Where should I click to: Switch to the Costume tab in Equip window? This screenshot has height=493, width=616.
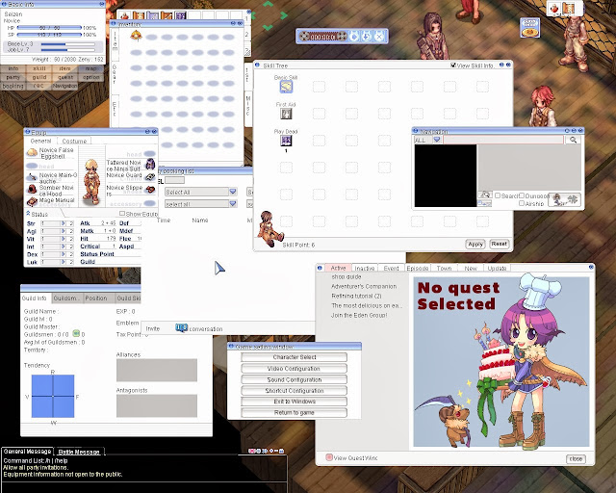click(74, 141)
